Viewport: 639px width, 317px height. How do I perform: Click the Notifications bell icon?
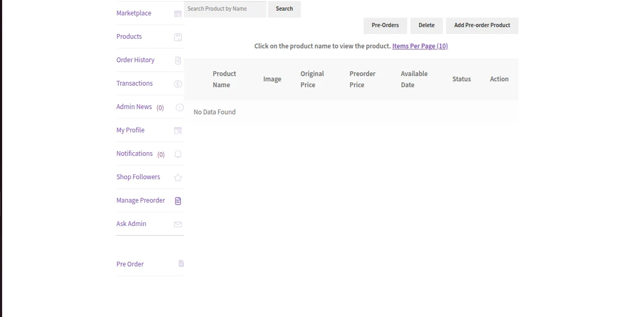pyautogui.click(x=178, y=154)
